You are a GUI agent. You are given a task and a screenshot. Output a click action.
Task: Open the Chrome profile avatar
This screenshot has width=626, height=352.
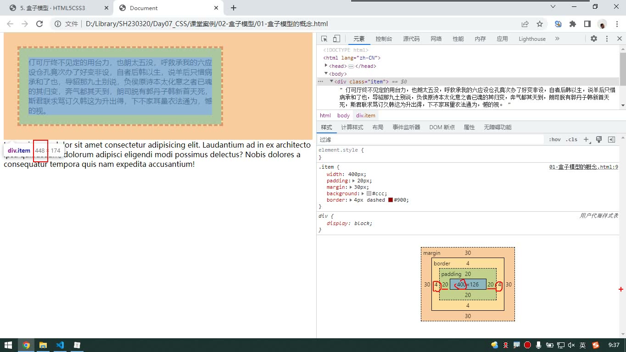602,24
